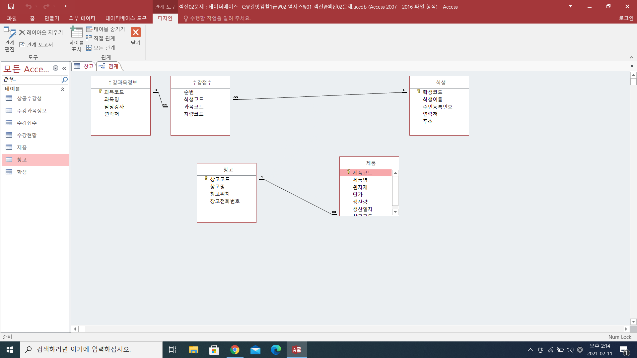The height and width of the screenshot is (358, 637).
Task: Collapse the ribbon with the arrow
Action: click(x=631, y=58)
